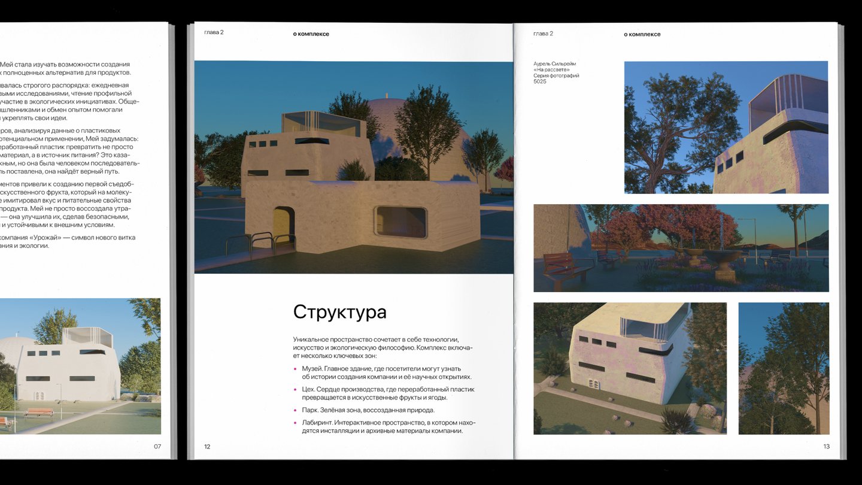Select the caption title "«На рассвете»"

pyautogui.click(x=551, y=70)
